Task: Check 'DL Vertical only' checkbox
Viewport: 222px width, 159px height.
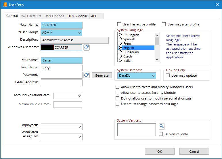Action: point(161,134)
